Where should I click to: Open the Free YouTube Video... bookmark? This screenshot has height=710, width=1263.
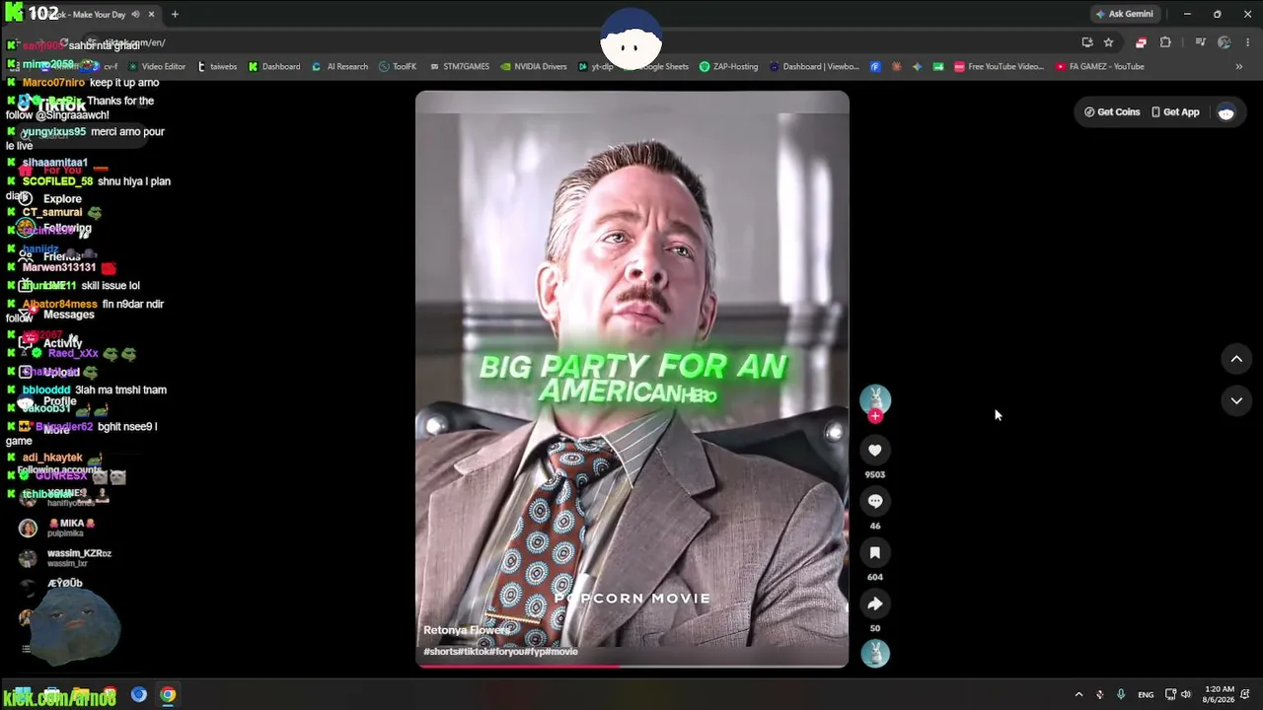1000,67
